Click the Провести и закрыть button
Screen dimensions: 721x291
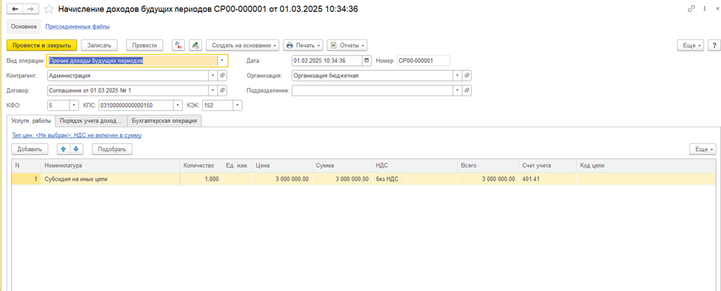pyautogui.click(x=42, y=45)
